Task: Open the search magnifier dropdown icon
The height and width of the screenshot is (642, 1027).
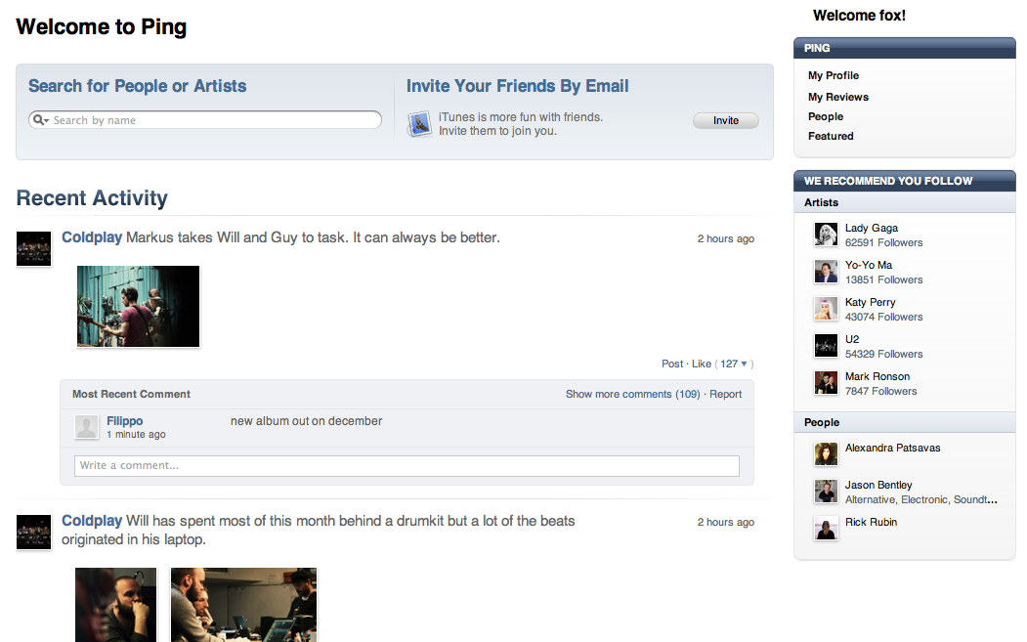Action: point(41,120)
